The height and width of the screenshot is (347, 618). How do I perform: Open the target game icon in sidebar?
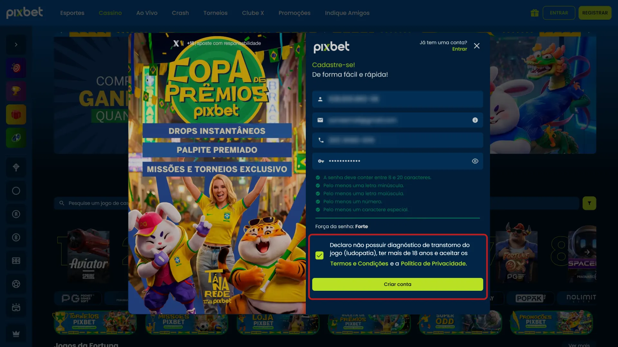(16, 68)
